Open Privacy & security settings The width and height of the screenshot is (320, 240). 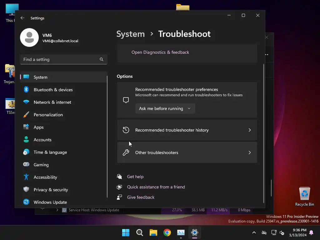64,190
